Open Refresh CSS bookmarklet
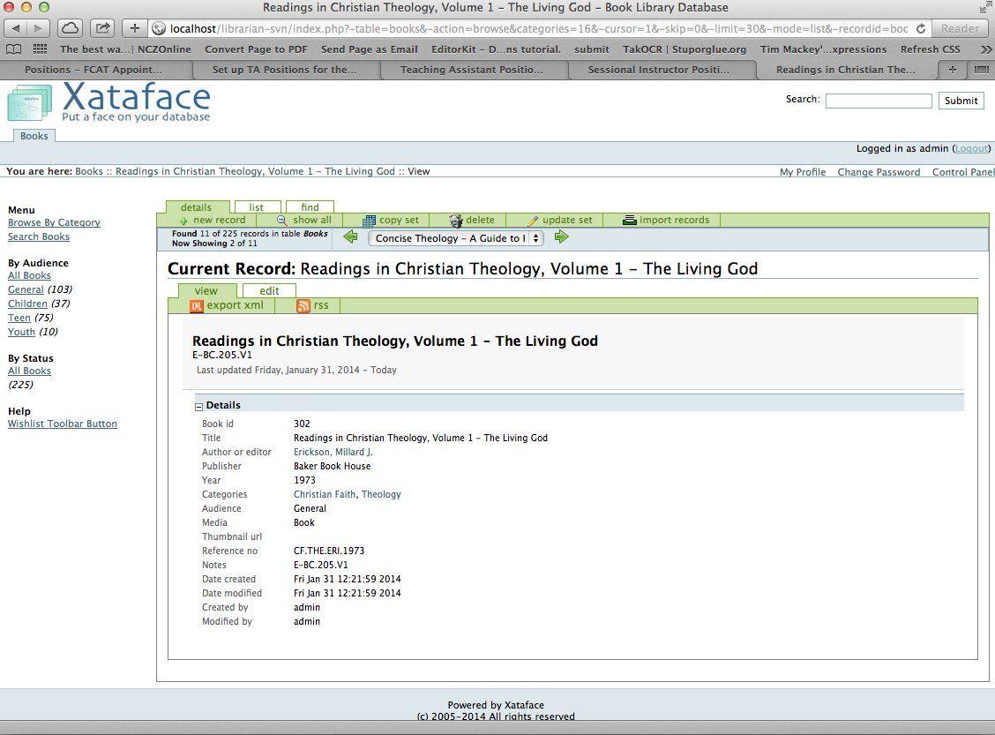 [x=931, y=49]
